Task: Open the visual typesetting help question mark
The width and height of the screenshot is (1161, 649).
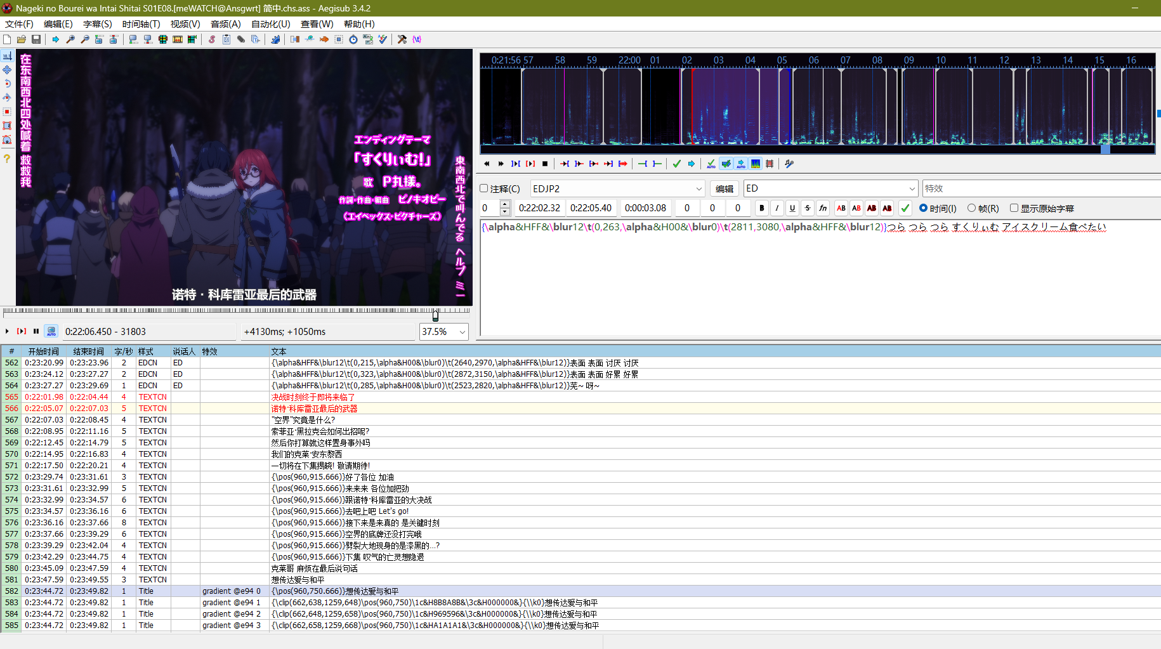Action: [x=7, y=159]
